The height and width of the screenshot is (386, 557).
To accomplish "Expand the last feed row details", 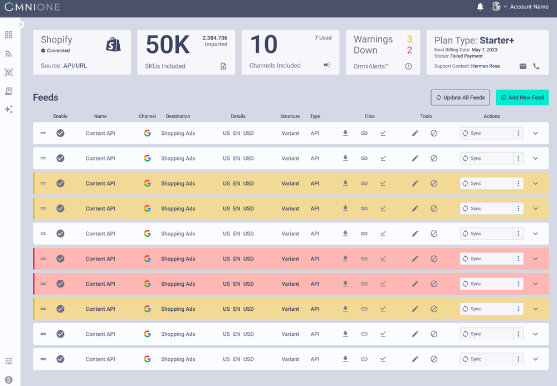I will [535, 359].
